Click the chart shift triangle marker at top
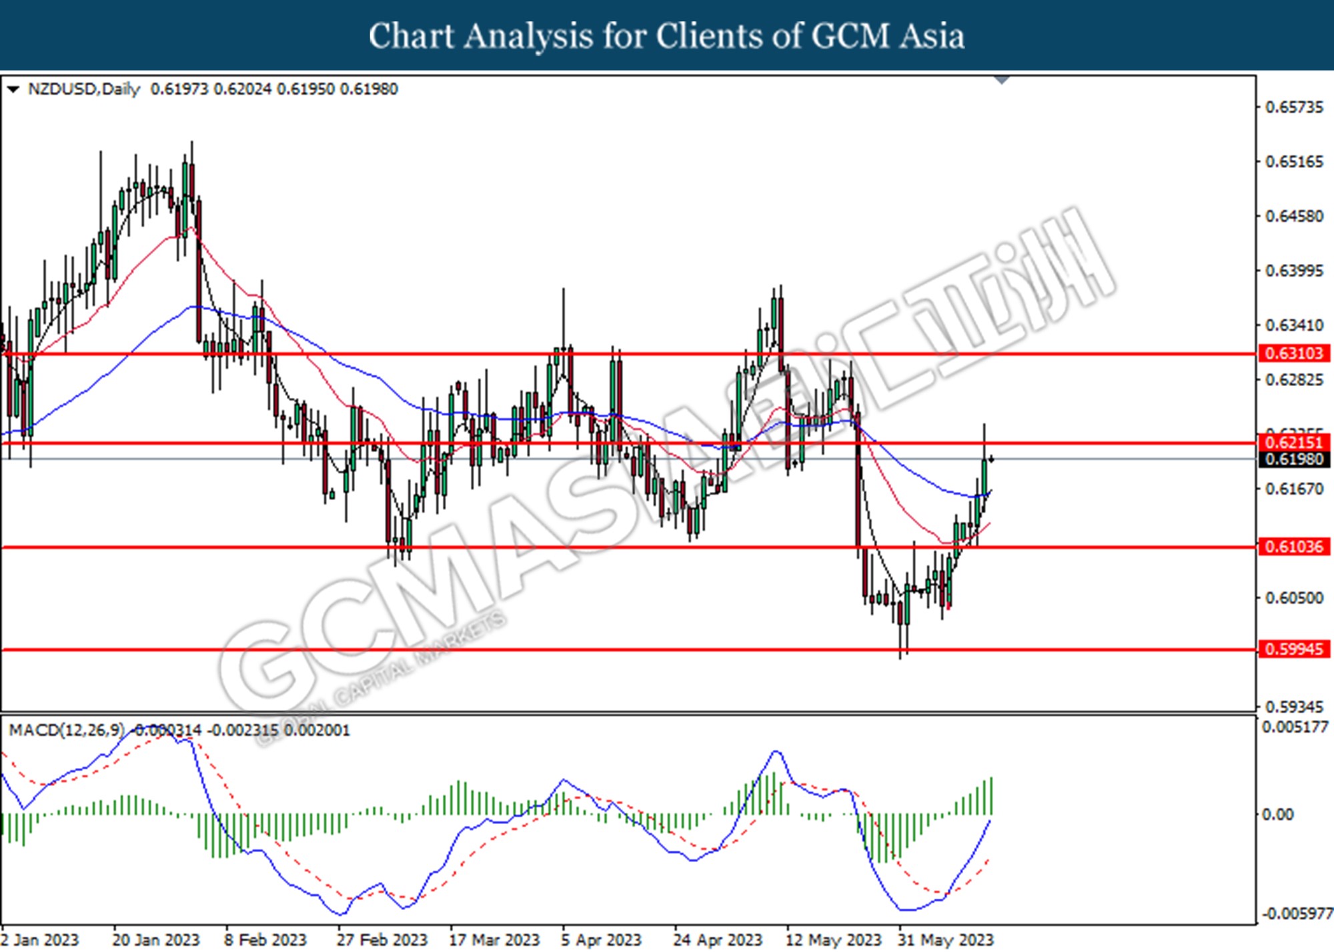Viewport: 1334px width, 952px height. 1002,80
